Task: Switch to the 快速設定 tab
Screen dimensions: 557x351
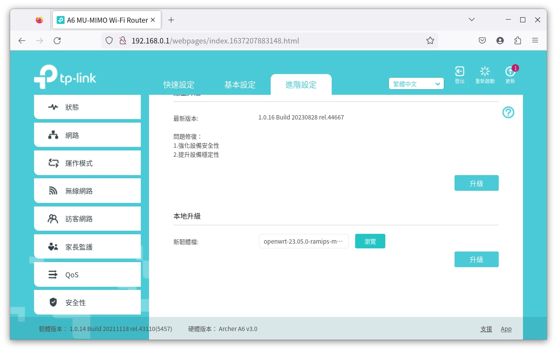Action: 179,85
